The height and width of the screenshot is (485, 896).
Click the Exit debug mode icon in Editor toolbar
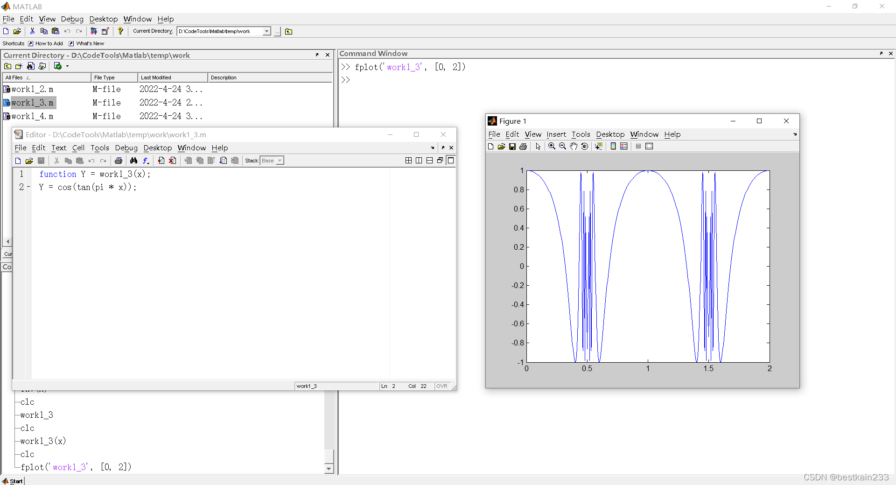point(235,161)
